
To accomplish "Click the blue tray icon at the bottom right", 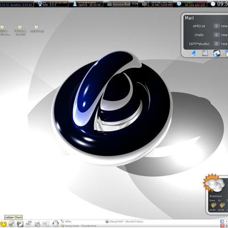I will pyautogui.click(x=222, y=222).
